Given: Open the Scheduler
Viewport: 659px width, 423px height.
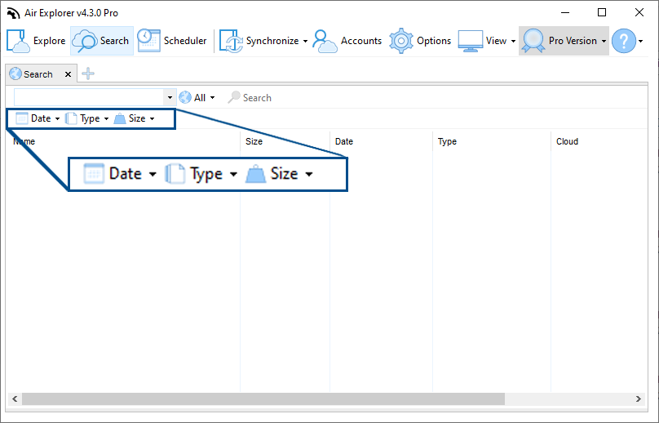Looking at the screenshot, I should (x=172, y=41).
